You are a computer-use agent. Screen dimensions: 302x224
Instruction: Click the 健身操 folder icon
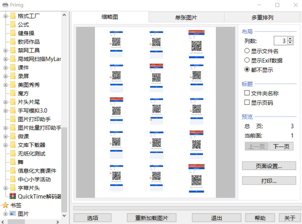point(13,33)
